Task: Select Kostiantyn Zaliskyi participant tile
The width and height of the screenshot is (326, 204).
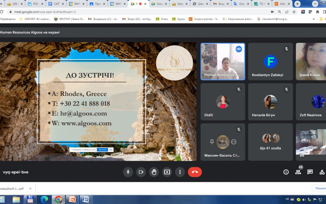Action: point(270,62)
